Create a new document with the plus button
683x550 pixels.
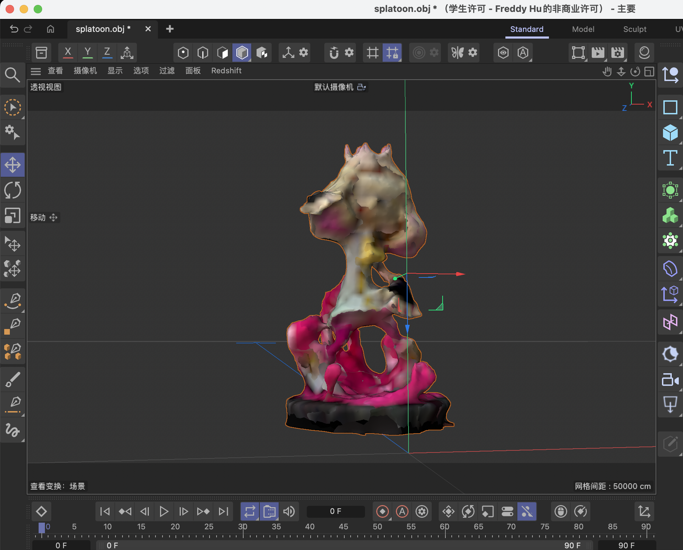170,29
